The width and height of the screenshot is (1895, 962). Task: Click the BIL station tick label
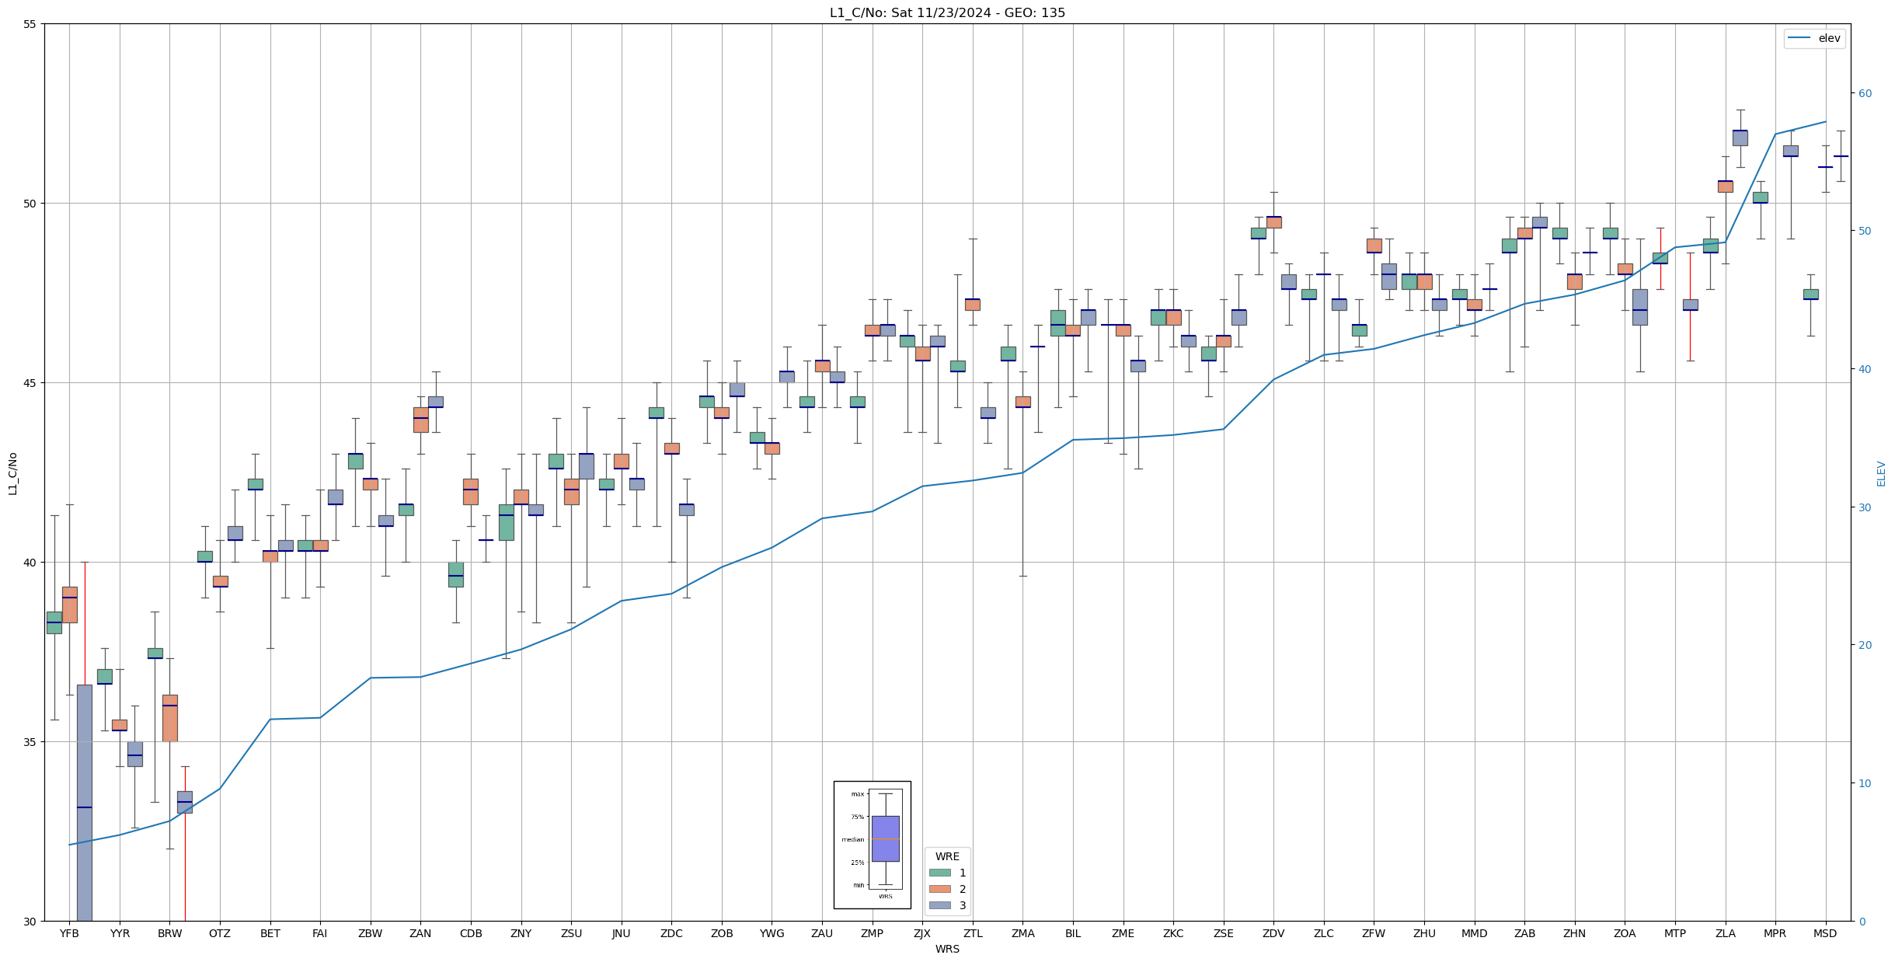click(1073, 933)
